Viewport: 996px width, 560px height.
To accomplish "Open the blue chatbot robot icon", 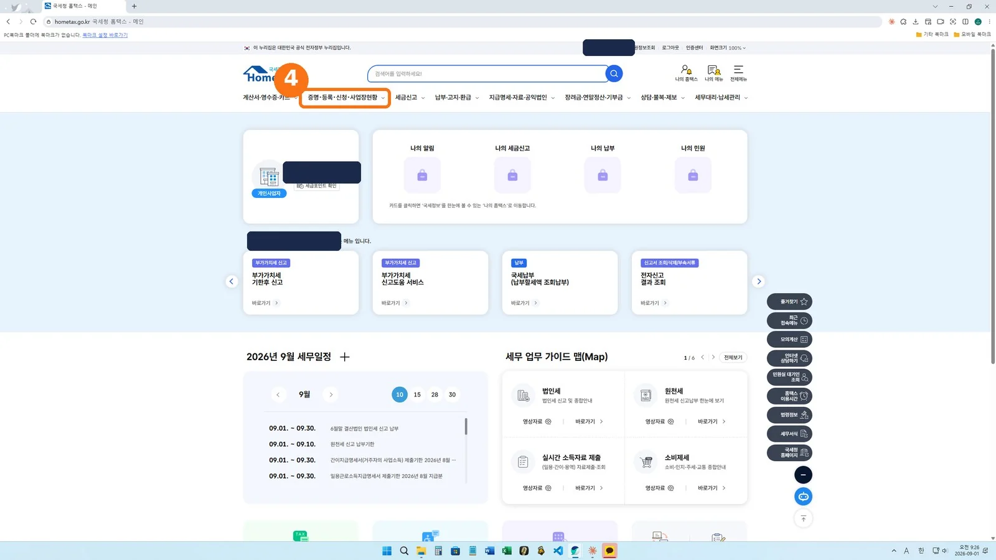I will [803, 497].
